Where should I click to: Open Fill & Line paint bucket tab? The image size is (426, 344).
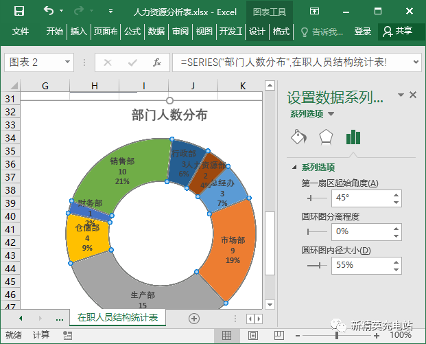[x=298, y=137]
